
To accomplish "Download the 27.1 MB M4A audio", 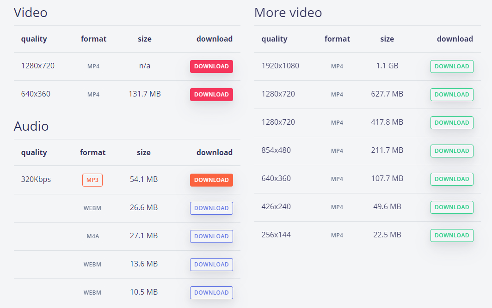I will [x=211, y=236].
